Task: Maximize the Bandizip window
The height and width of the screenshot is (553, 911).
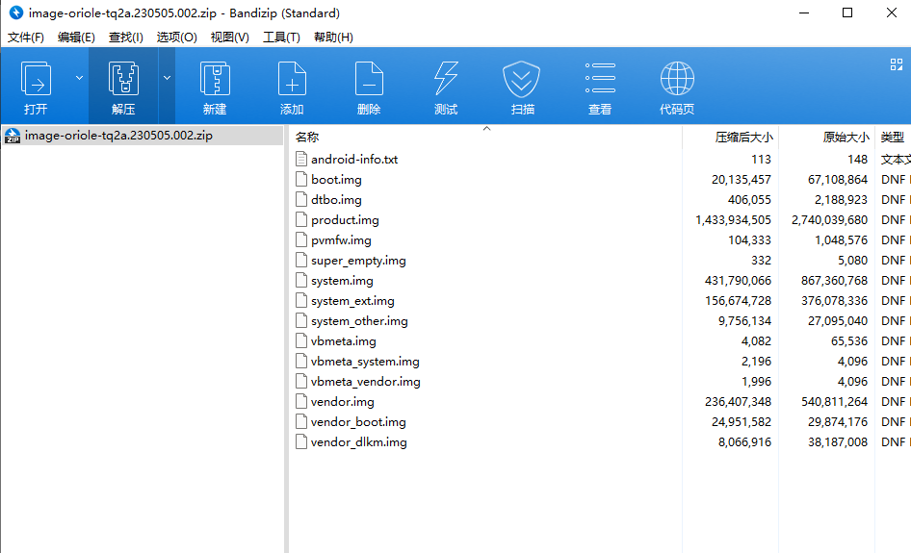Action: pyautogui.click(x=847, y=13)
